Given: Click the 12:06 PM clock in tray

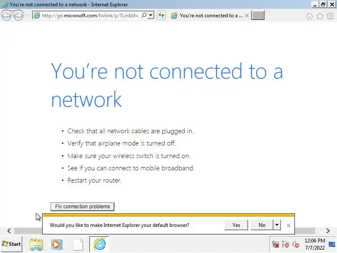Looking at the screenshot, I should point(315,245).
